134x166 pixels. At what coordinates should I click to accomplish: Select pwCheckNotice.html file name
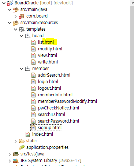coord(59,108)
